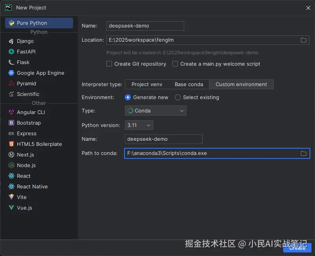Click the HTML5 Boilerplate shield icon

coord(11,144)
